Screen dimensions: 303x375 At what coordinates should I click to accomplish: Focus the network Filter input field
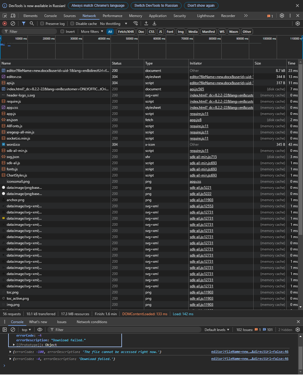coord(29,32)
